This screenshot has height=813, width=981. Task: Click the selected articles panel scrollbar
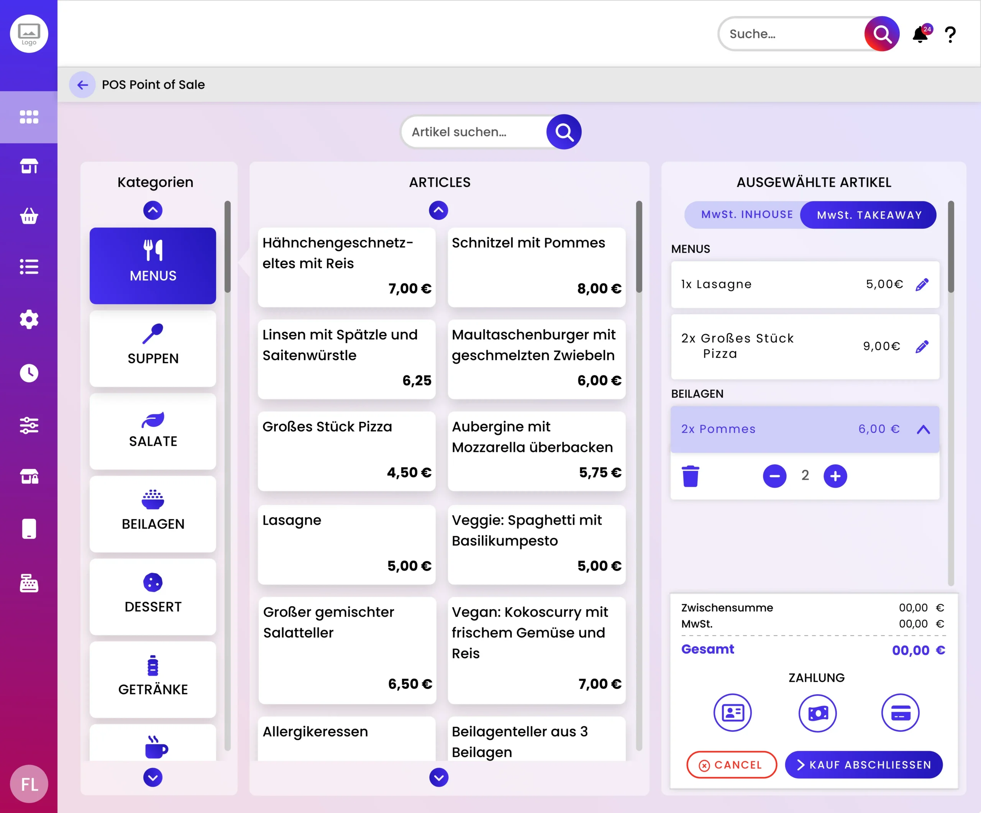click(951, 247)
